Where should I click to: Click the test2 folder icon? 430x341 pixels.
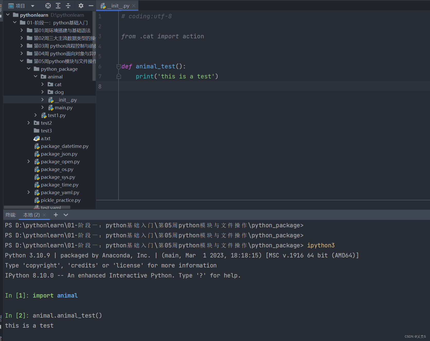click(37, 123)
